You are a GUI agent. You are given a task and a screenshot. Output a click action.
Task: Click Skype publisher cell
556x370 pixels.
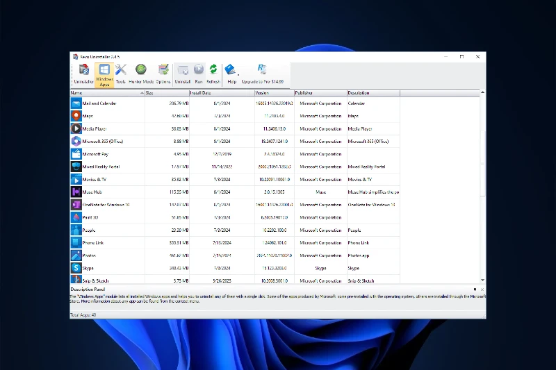click(x=320, y=269)
